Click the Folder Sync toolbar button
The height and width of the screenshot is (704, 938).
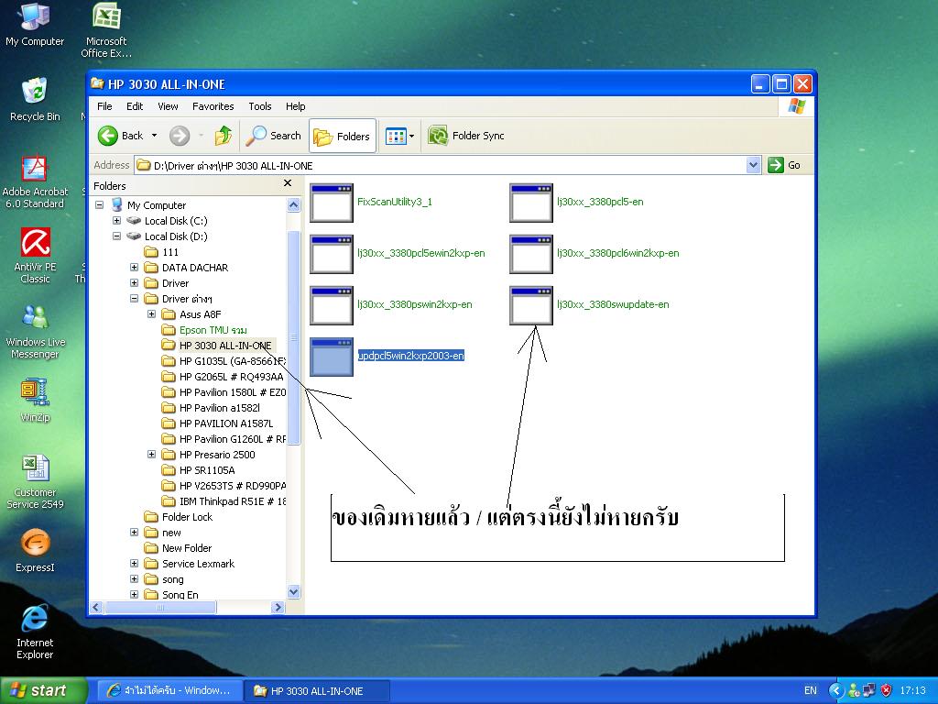click(x=466, y=136)
